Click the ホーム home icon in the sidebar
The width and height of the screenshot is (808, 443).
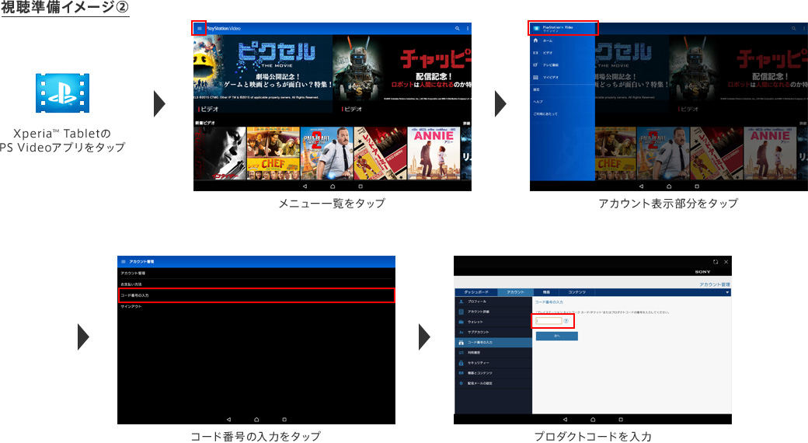pyautogui.click(x=535, y=40)
